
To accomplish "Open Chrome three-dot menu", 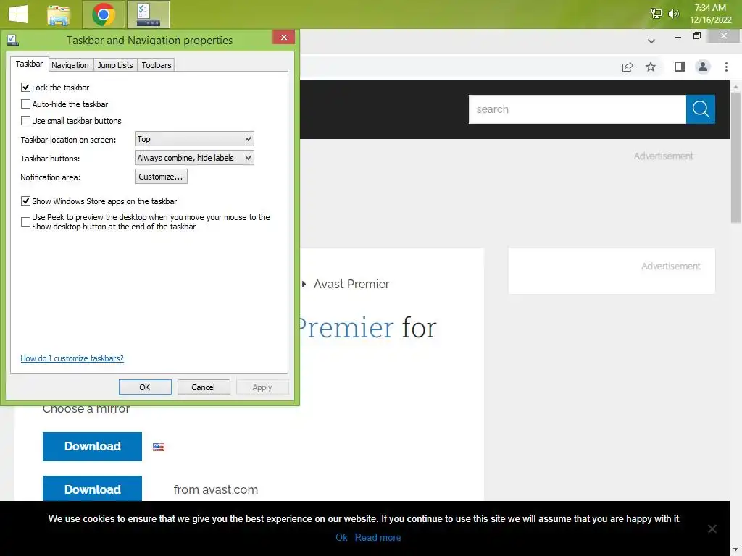I will point(726,67).
